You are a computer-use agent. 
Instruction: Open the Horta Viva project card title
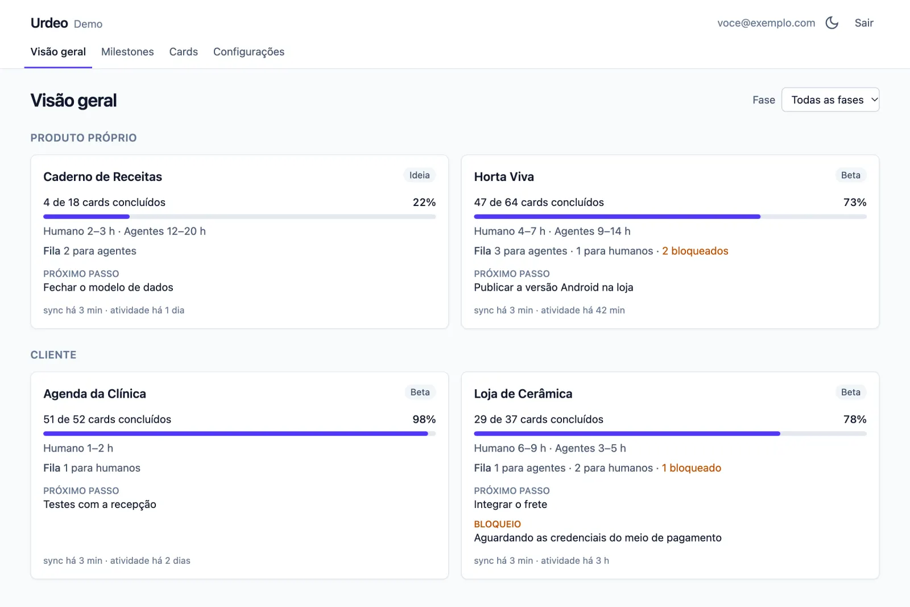click(x=504, y=177)
